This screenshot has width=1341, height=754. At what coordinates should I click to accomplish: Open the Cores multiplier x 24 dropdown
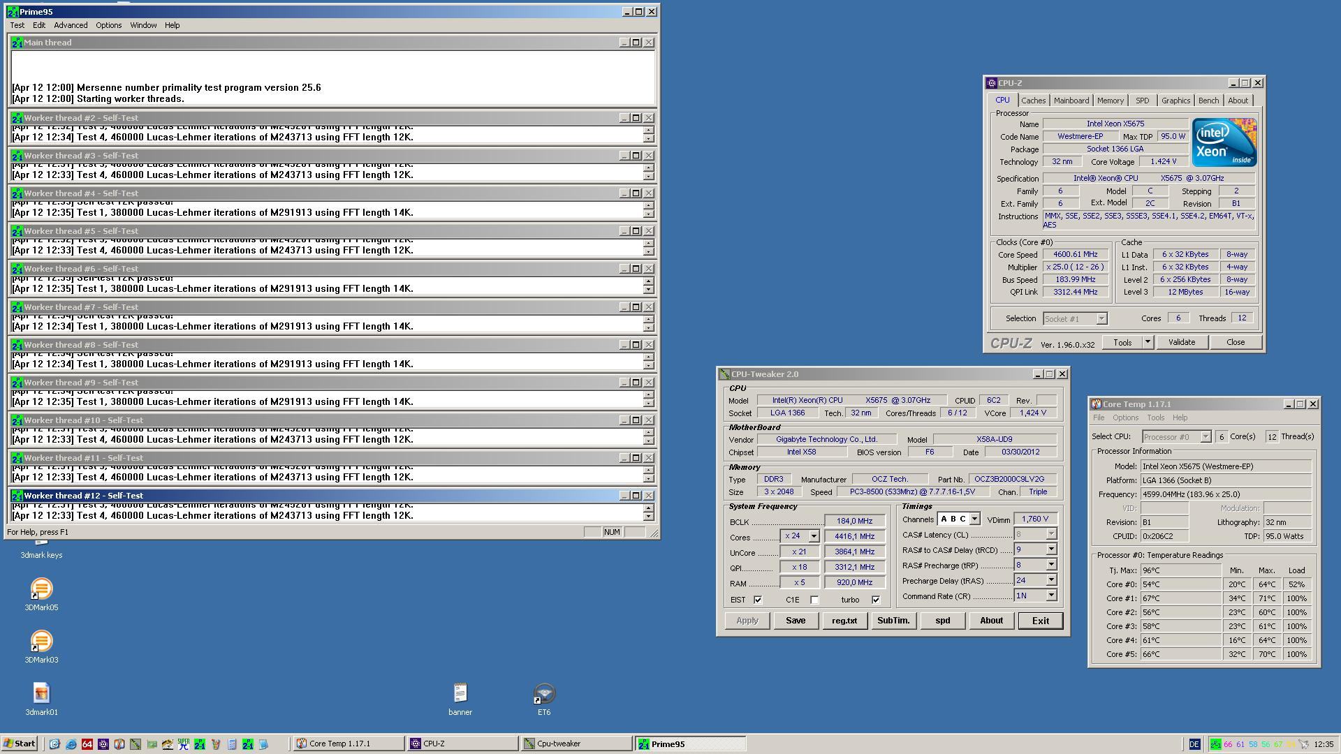pyautogui.click(x=814, y=536)
